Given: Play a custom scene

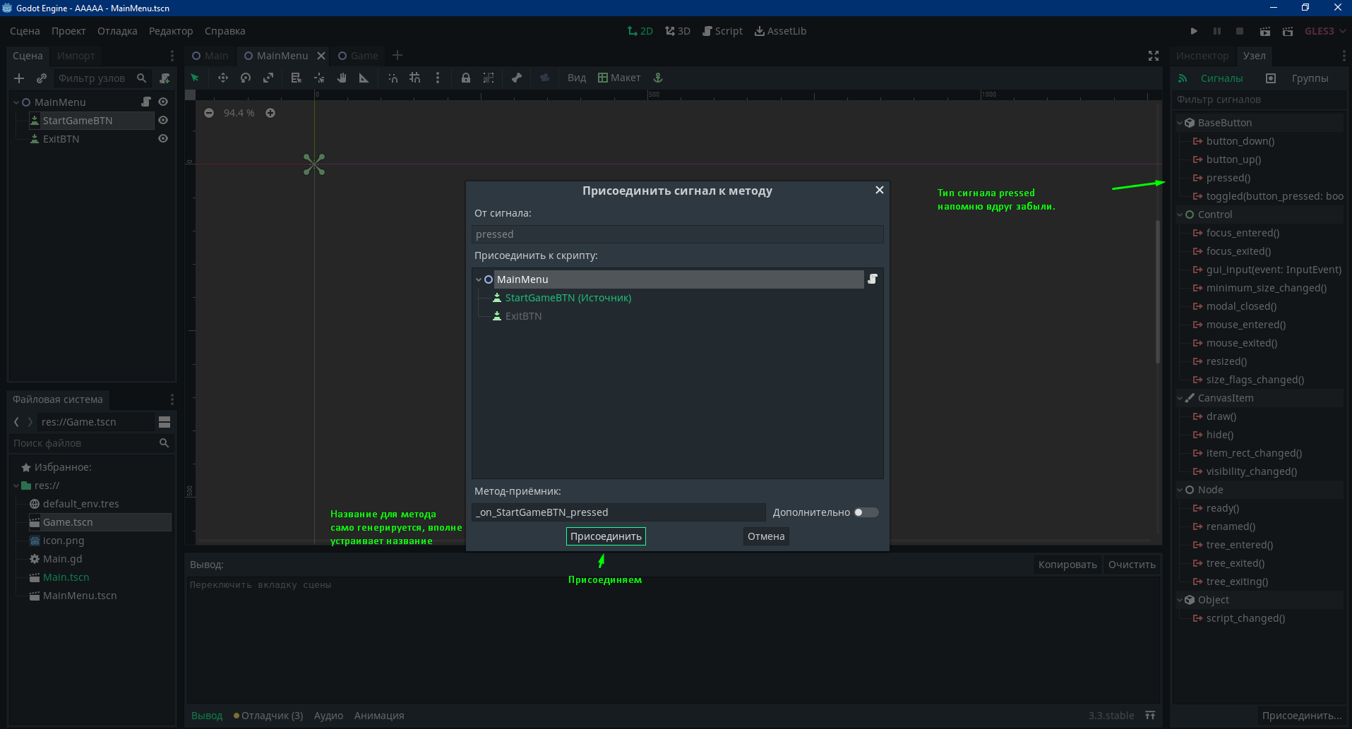Looking at the screenshot, I should pos(1288,31).
